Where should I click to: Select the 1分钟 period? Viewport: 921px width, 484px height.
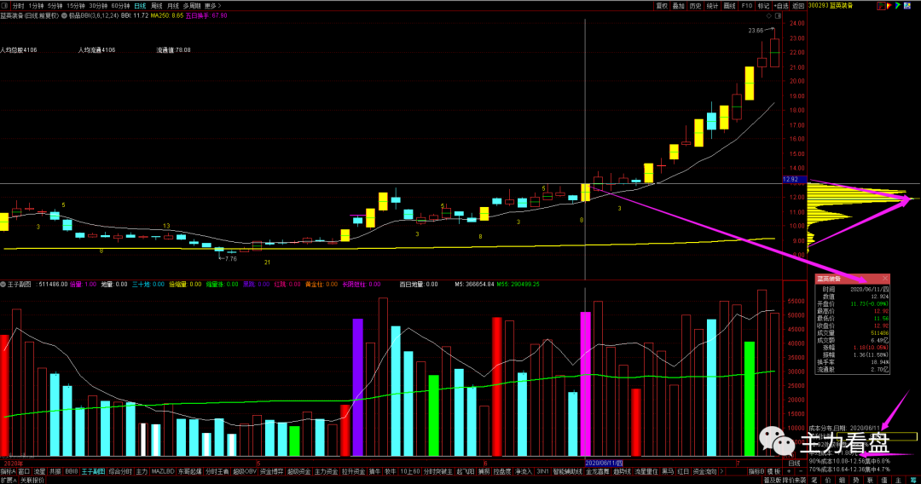pyautogui.click(x=36, y=6)
